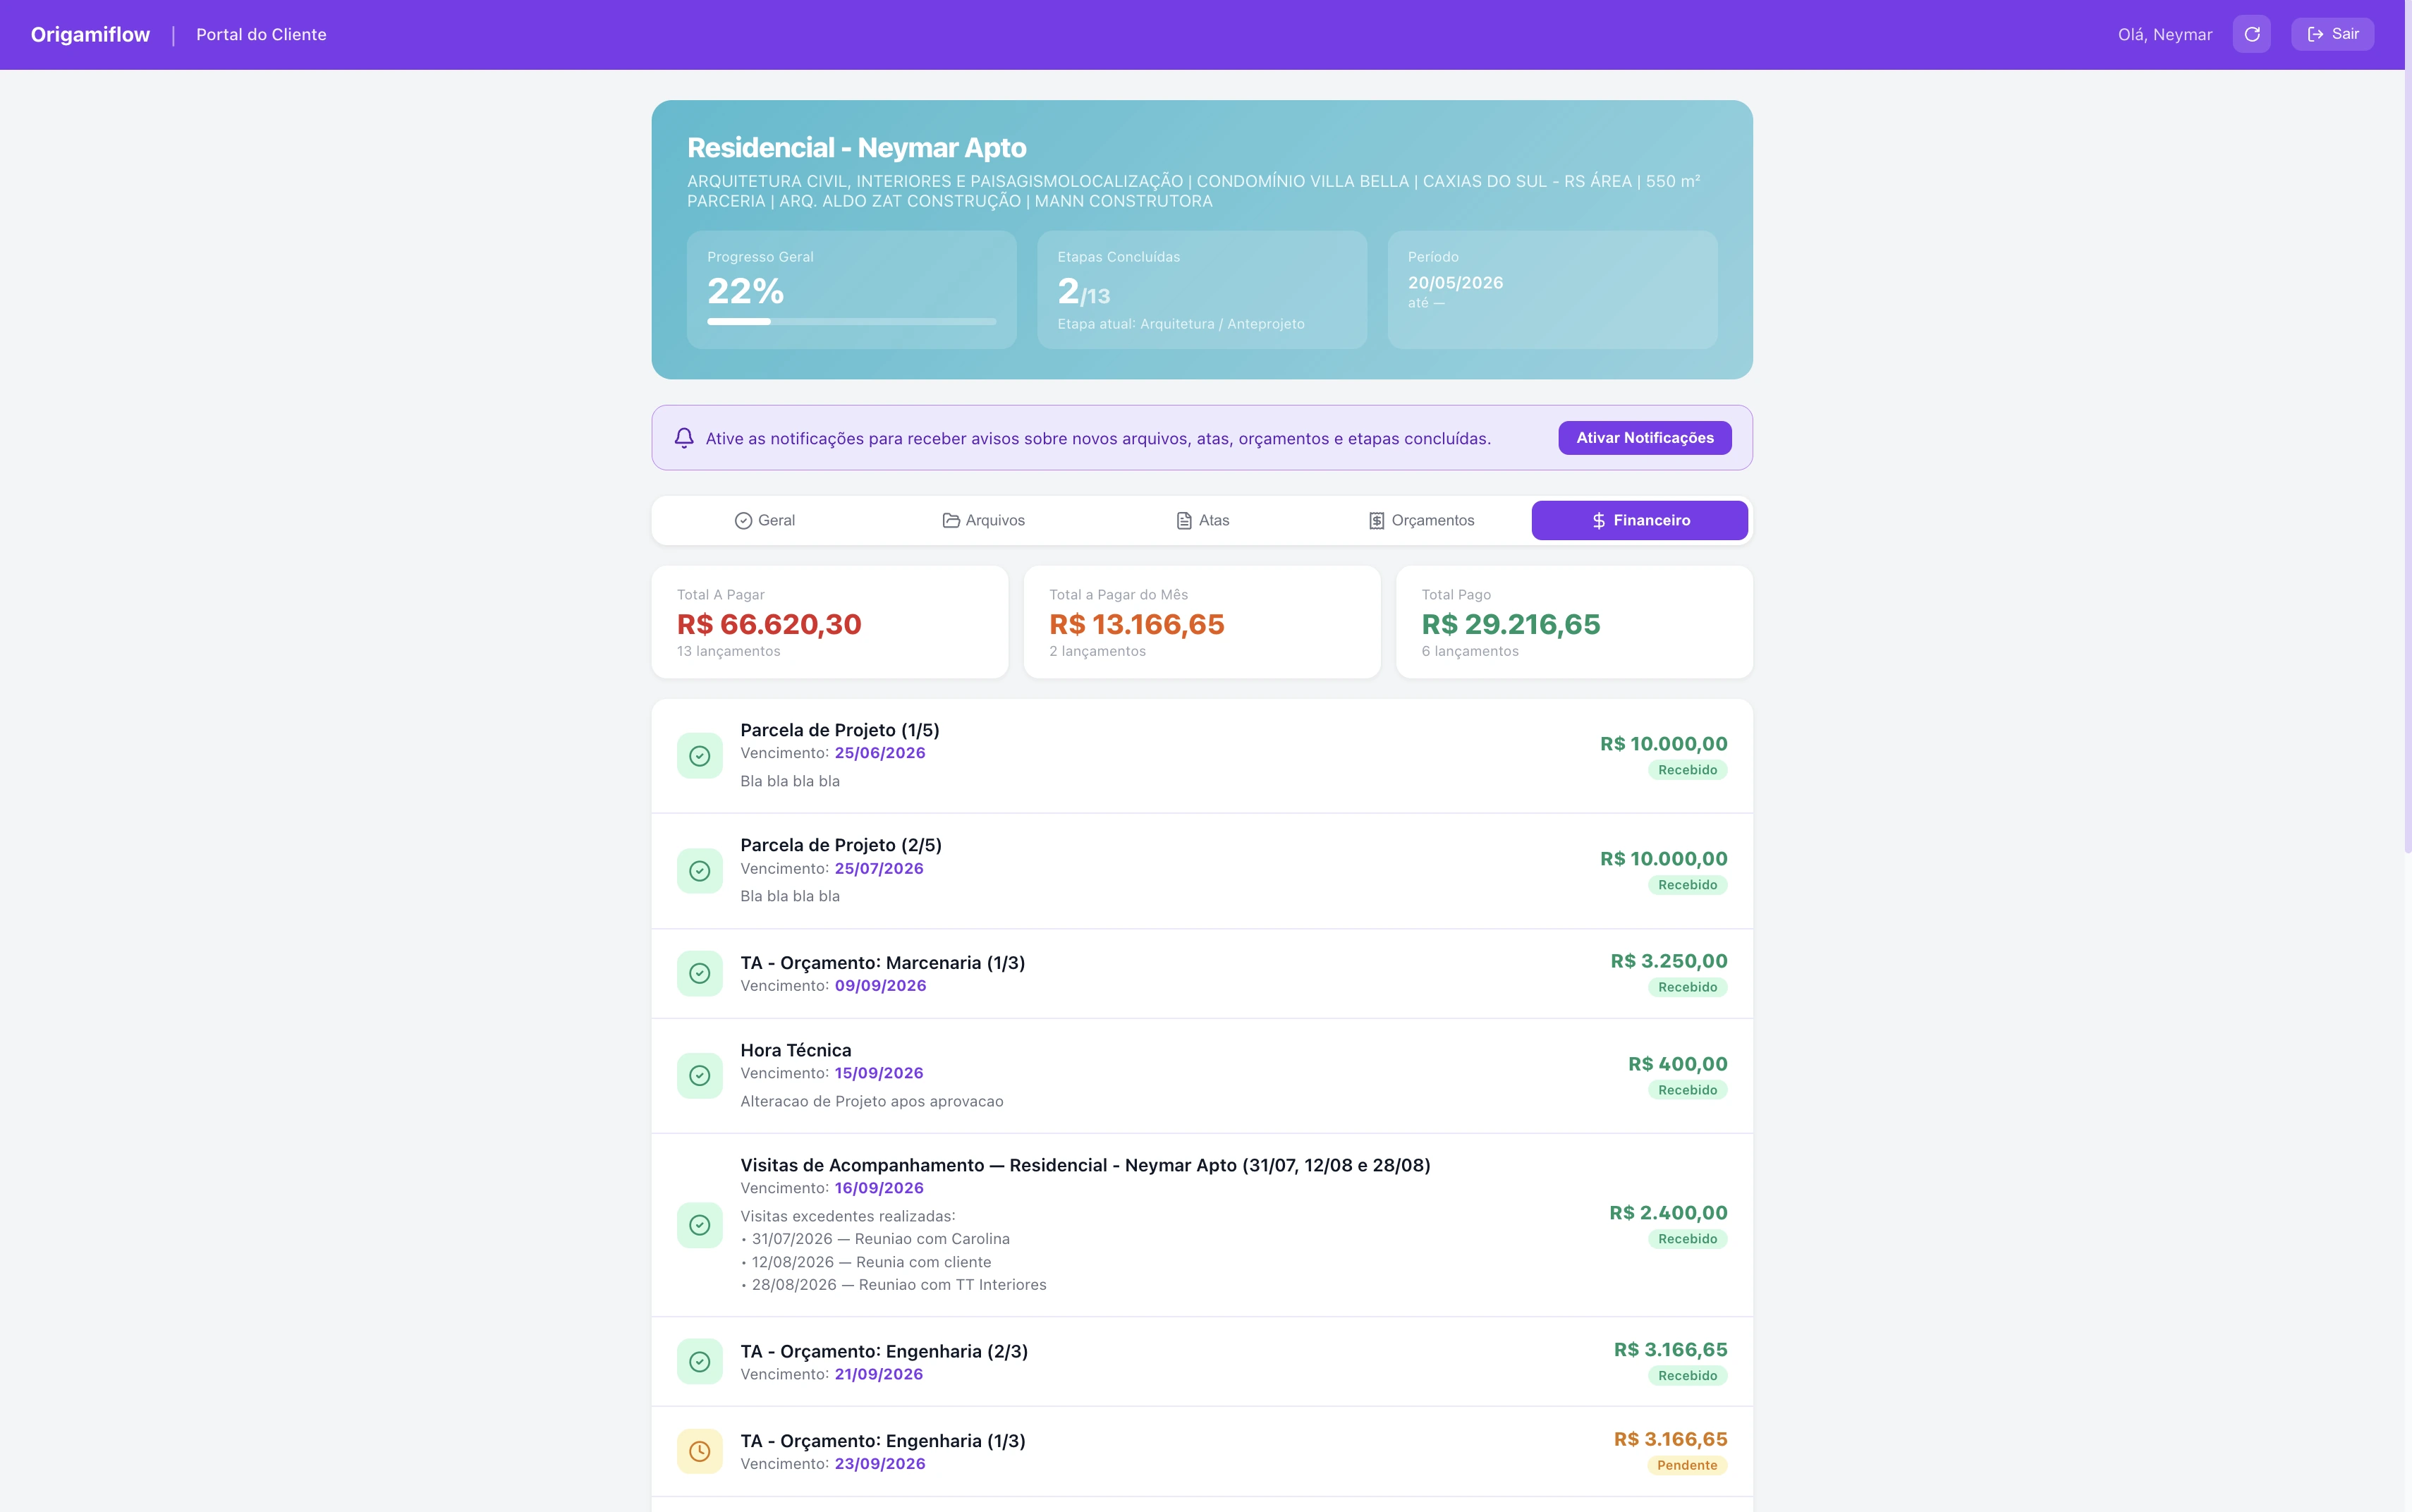
Task: Click check icon beside Visitas de Acompanhamento
Action: pyautogui.click(x=700, y=1225)
